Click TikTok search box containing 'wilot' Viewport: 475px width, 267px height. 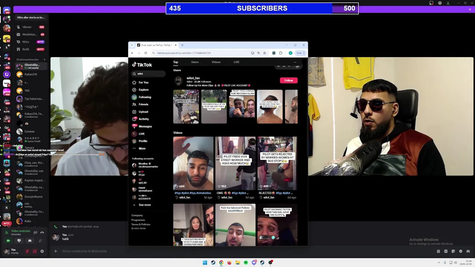click(x=148, y=74)
